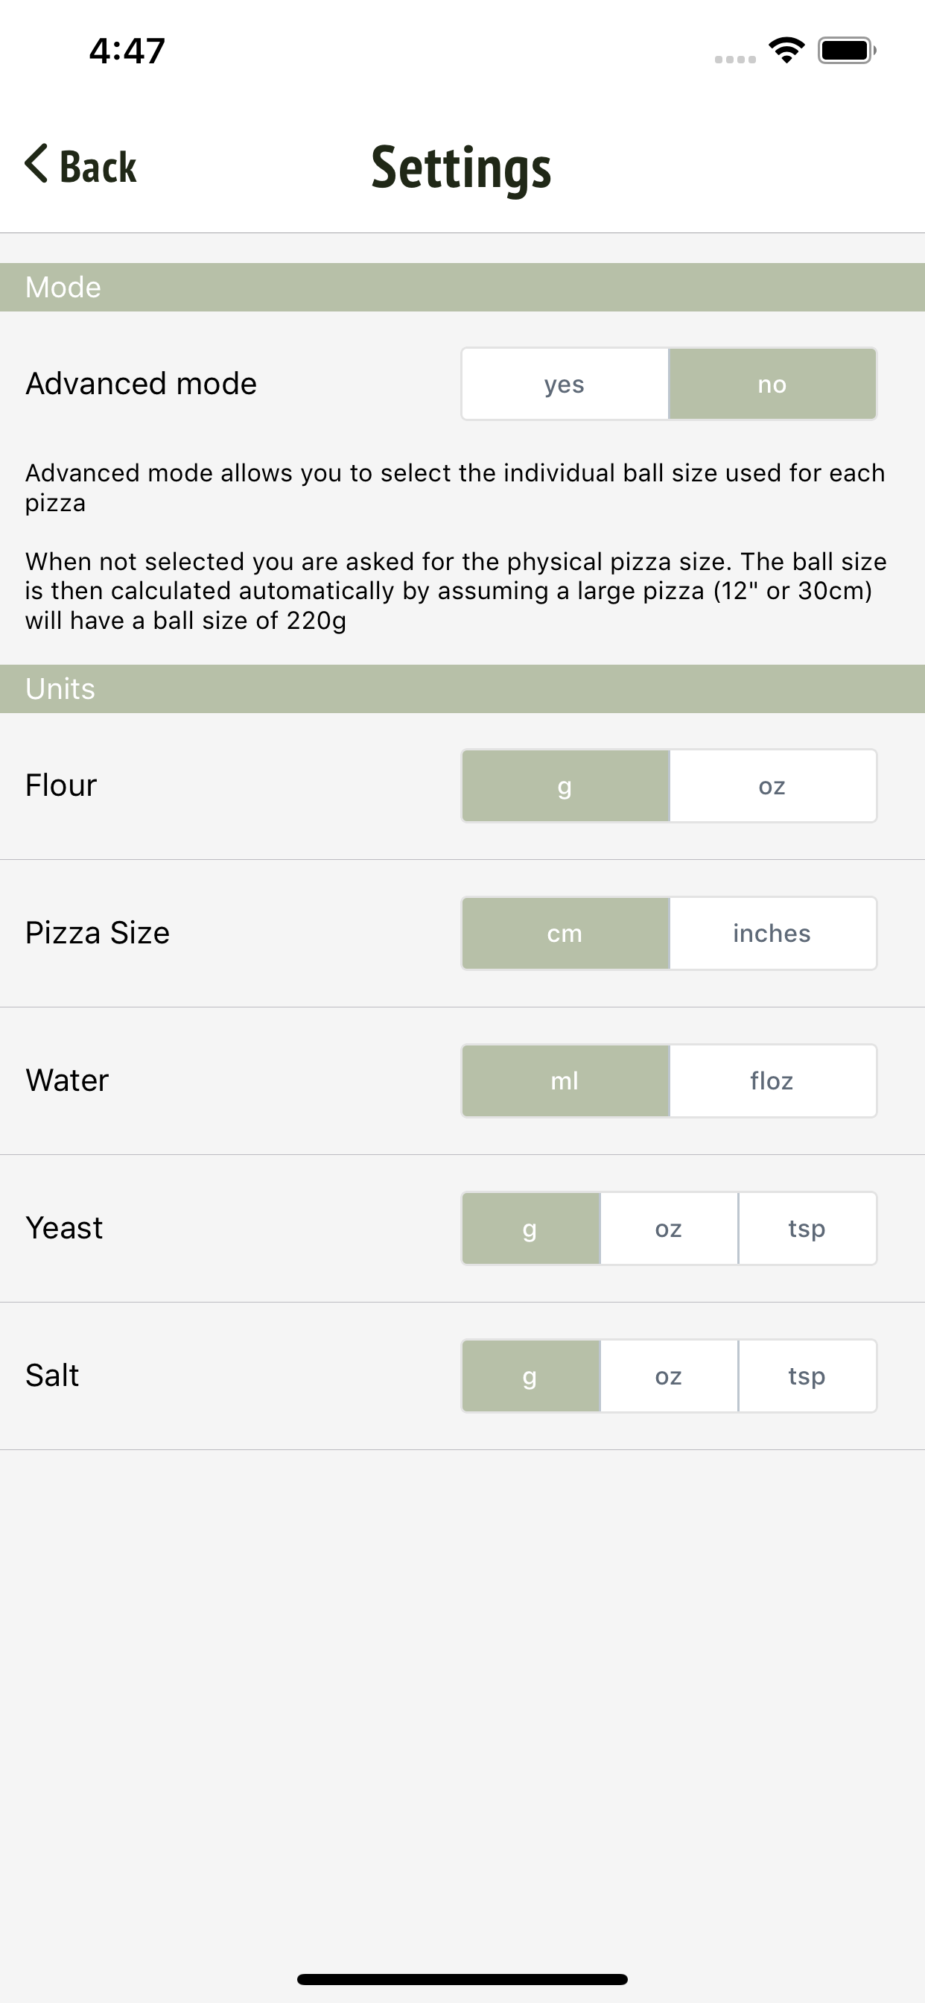Set Yeast unit to oz
Screen dimensions: 925x2003
coord(669,1229)
